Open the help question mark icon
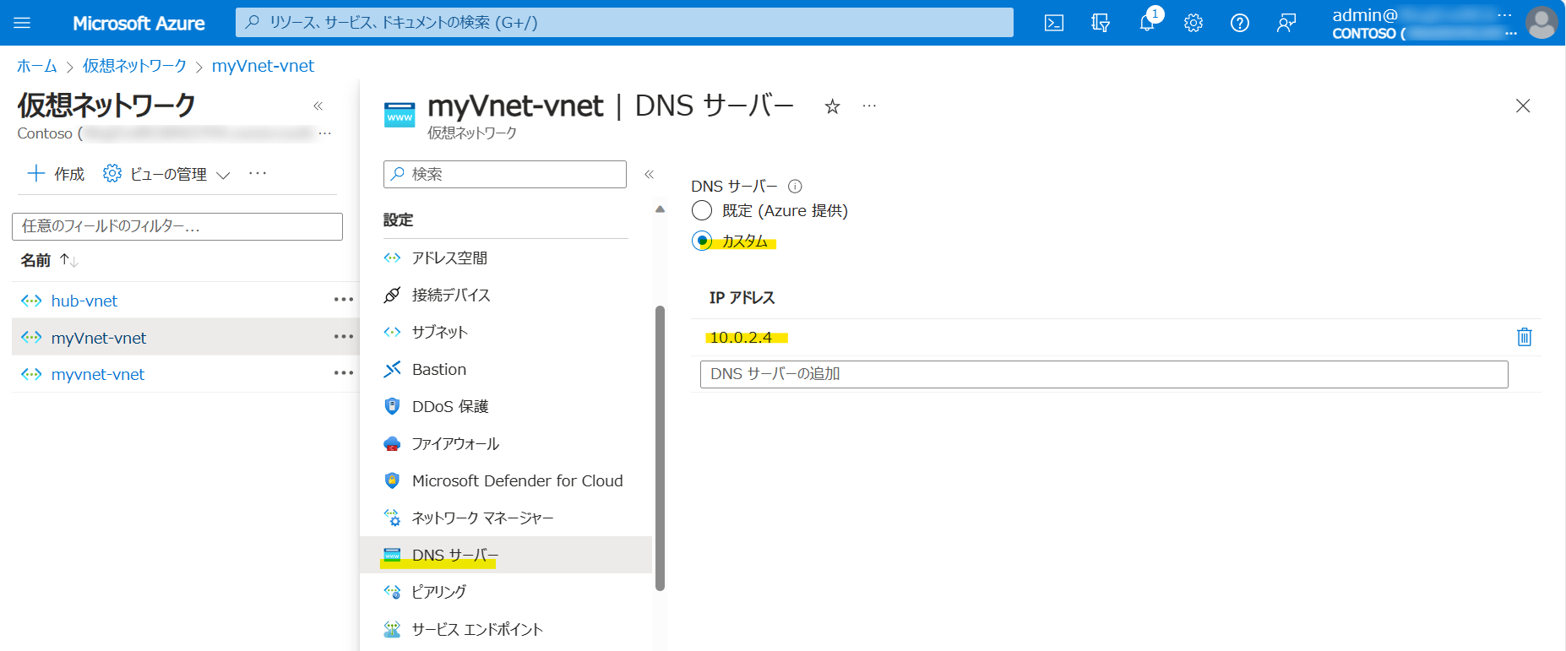This screenshot has width=1566, height=651. coord(1240,23)
